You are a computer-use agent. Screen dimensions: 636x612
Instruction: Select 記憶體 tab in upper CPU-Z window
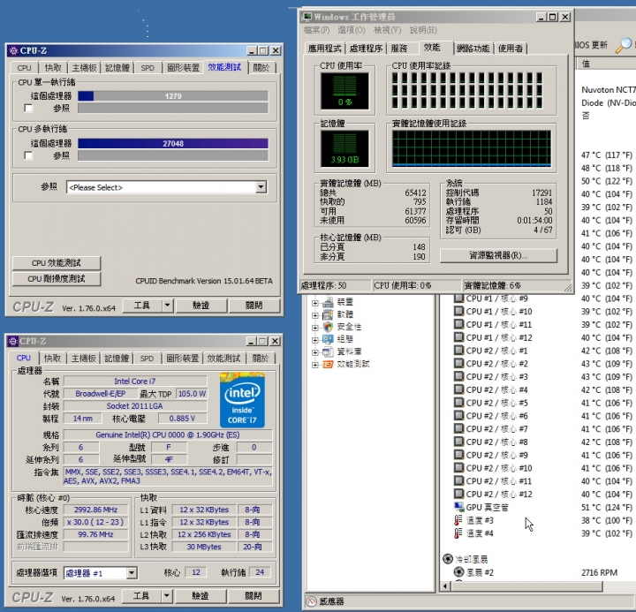click(x=117, y=68)
